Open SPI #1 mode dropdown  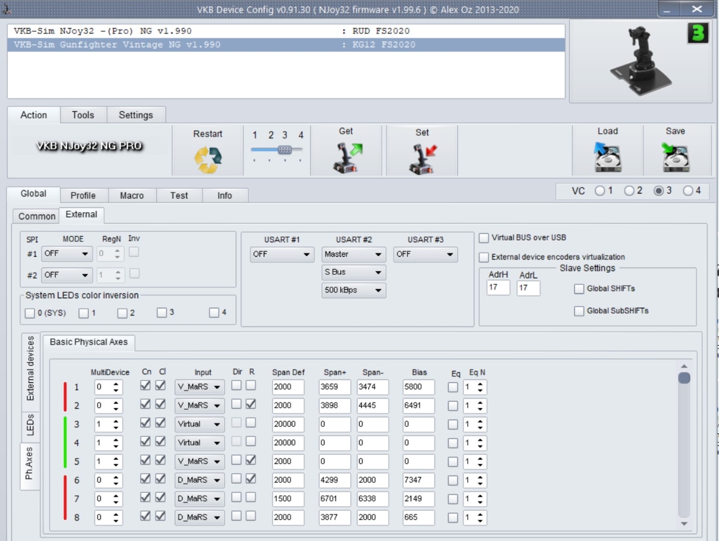67,254
